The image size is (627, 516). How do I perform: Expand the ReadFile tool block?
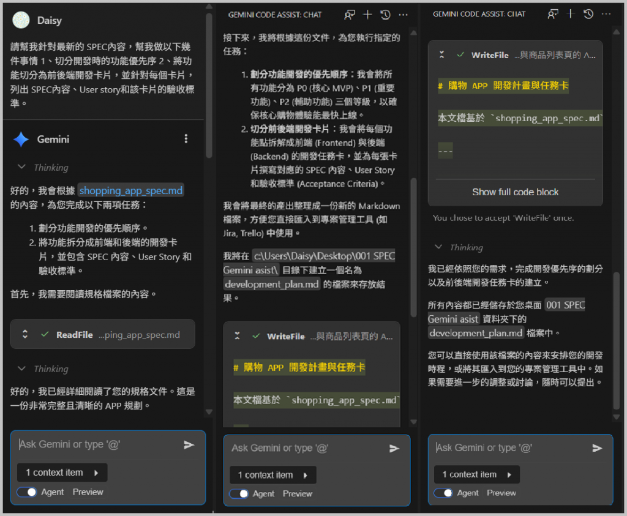click(x=24, y=334)
